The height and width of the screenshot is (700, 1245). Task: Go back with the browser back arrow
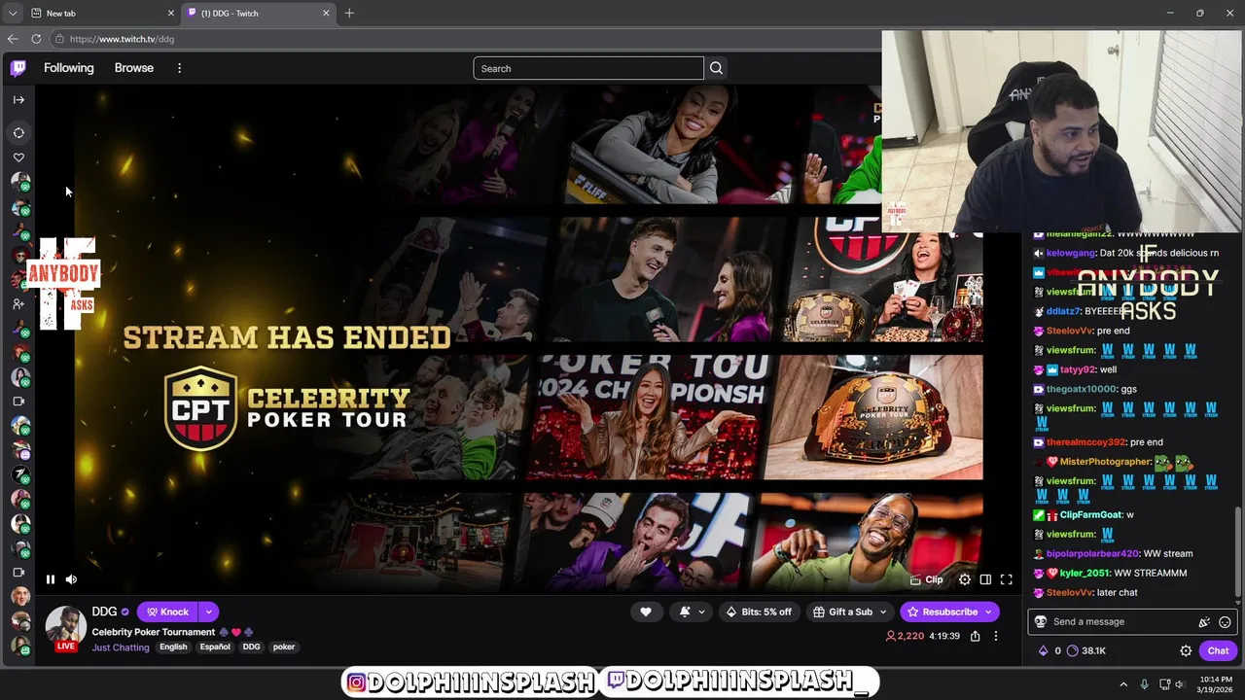(12, 39)
